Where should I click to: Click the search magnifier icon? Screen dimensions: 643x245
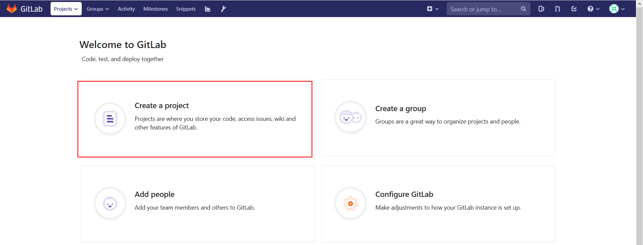523,9
